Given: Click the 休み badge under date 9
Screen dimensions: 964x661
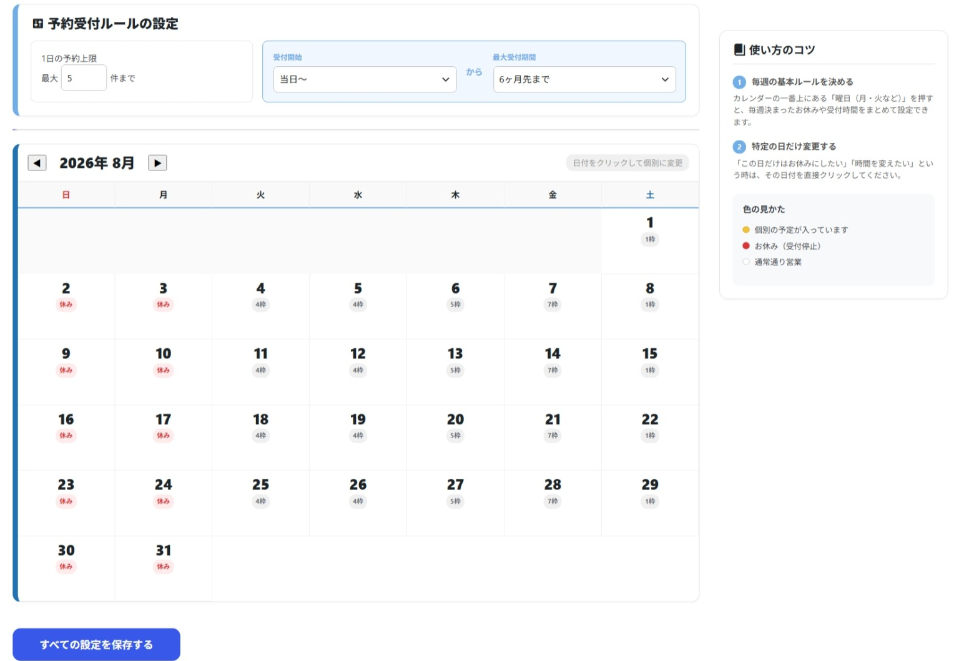Looking at the screenshot, I should point(66,370).
